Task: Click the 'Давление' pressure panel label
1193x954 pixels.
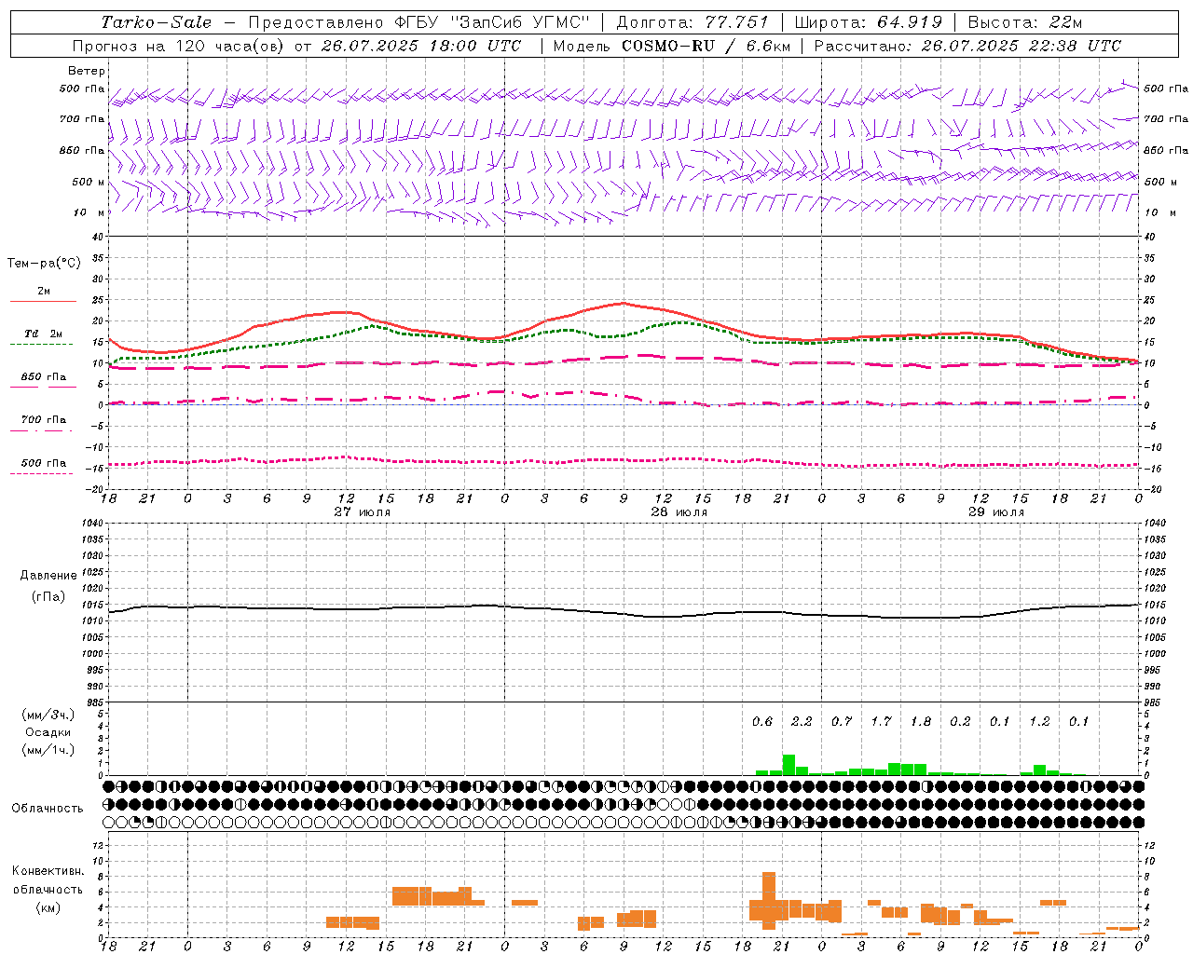Action: click(x=48, y=575)
